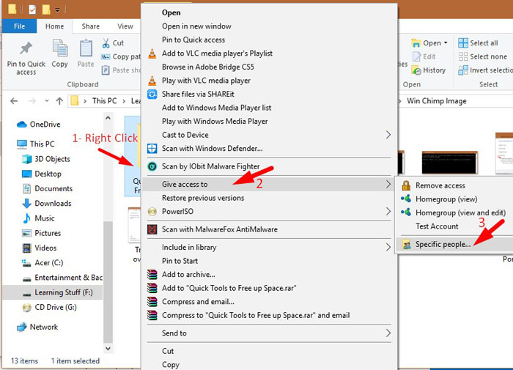This screenshot has height=370, width=513.
Task: Expand the Include in library submenu arrow
Action: (x=388, y=248)
